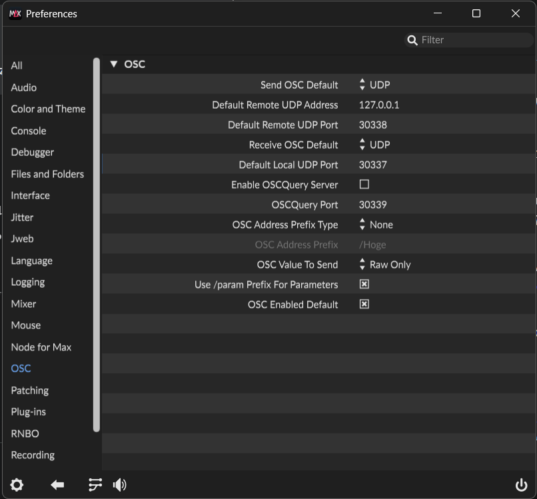Viewport: 537px width, 499px height.
Task: Click the OSCQuery Port label
Action: point(304,205)
